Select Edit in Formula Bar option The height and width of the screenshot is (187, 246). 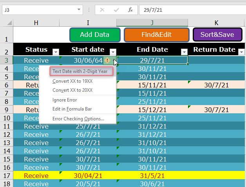click(x=72, y=109)
